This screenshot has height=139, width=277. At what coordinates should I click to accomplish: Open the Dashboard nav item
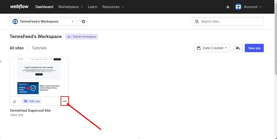[x=44, y=7]
